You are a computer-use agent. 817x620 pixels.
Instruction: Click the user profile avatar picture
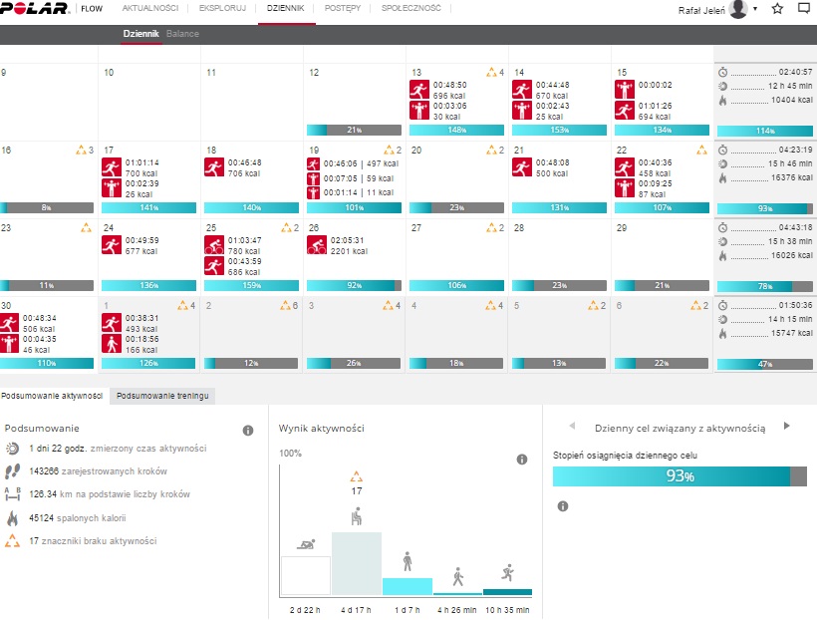point(738,9)
